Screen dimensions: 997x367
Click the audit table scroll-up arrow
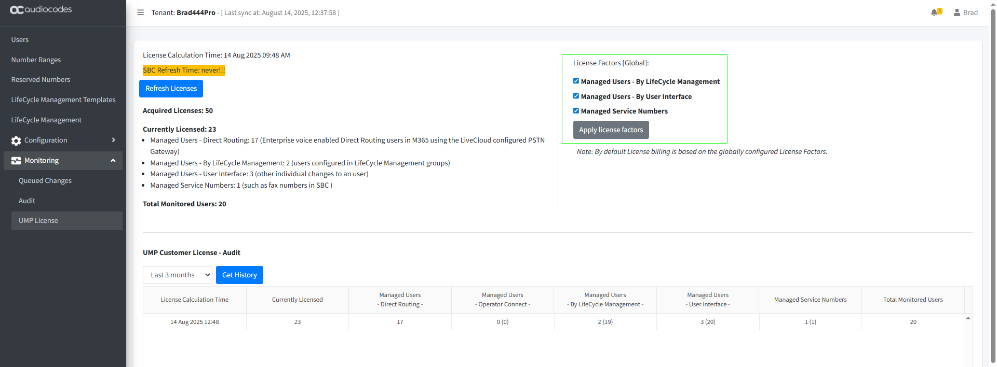[968, 318]
